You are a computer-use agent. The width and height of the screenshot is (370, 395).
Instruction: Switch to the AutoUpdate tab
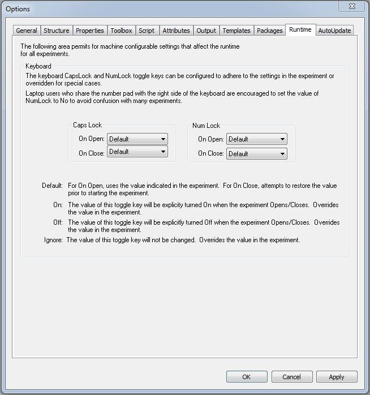click(334, 31)
